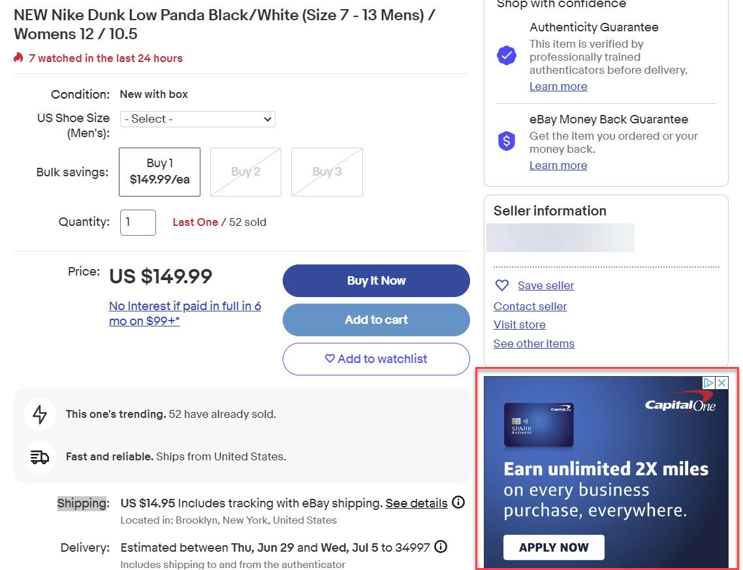Image resolution: width=743 pixels, height=570 pixels.
Task: Add the item to cart
Action: pos(376,320)
